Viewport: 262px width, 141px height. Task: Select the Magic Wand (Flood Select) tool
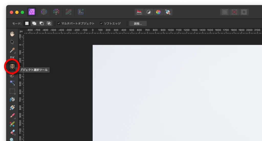click(12, 83)
